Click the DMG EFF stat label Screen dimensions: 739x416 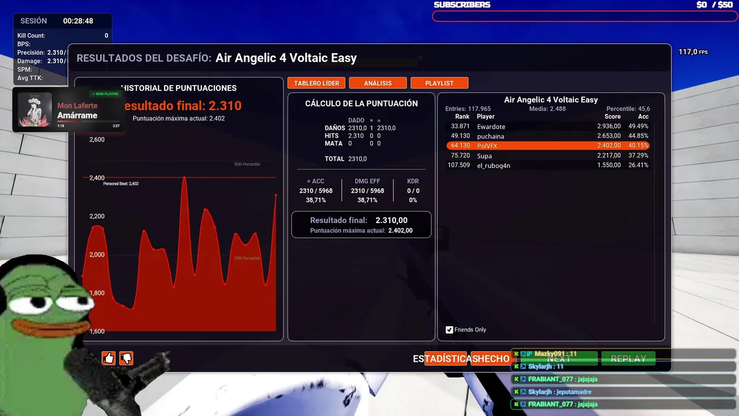367,181
